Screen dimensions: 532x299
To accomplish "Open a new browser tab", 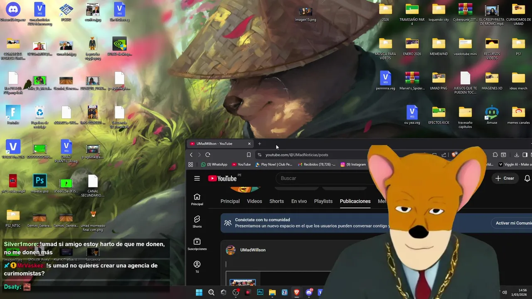I will [x=259, y=144].
